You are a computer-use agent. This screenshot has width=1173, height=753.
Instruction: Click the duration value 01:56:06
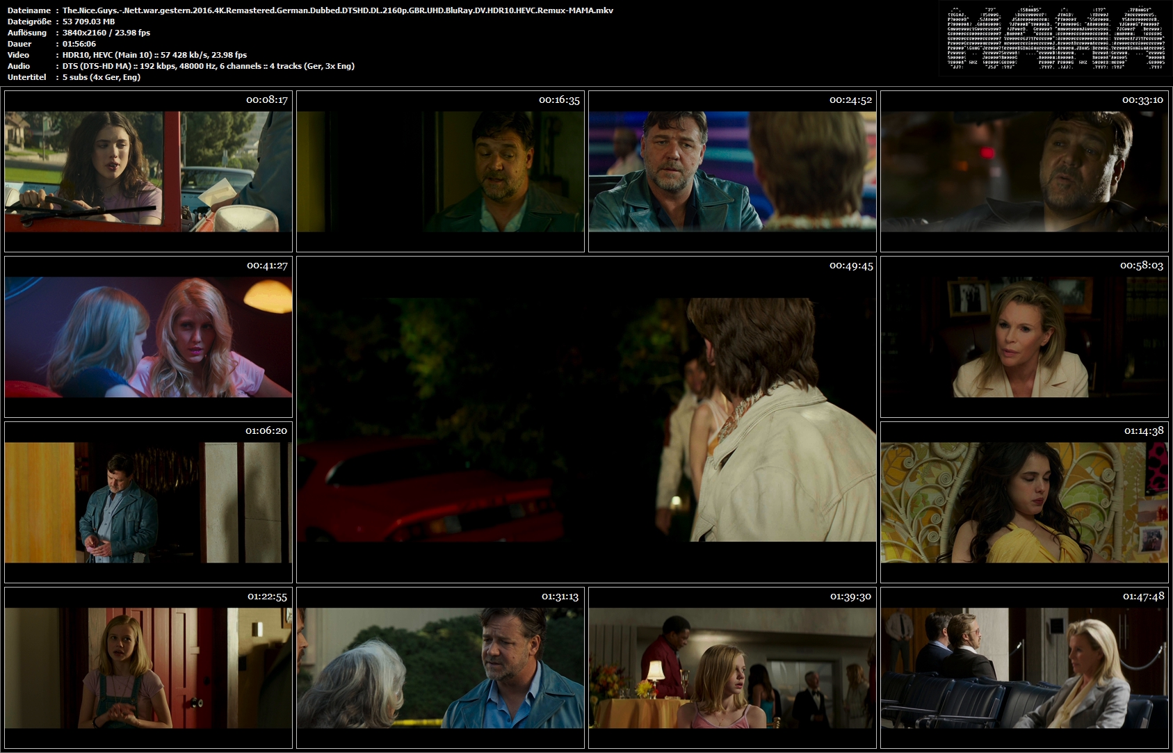tap(79, 44)
